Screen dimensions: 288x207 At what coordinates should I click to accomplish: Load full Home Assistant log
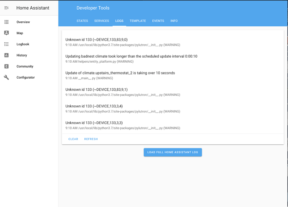173,152
